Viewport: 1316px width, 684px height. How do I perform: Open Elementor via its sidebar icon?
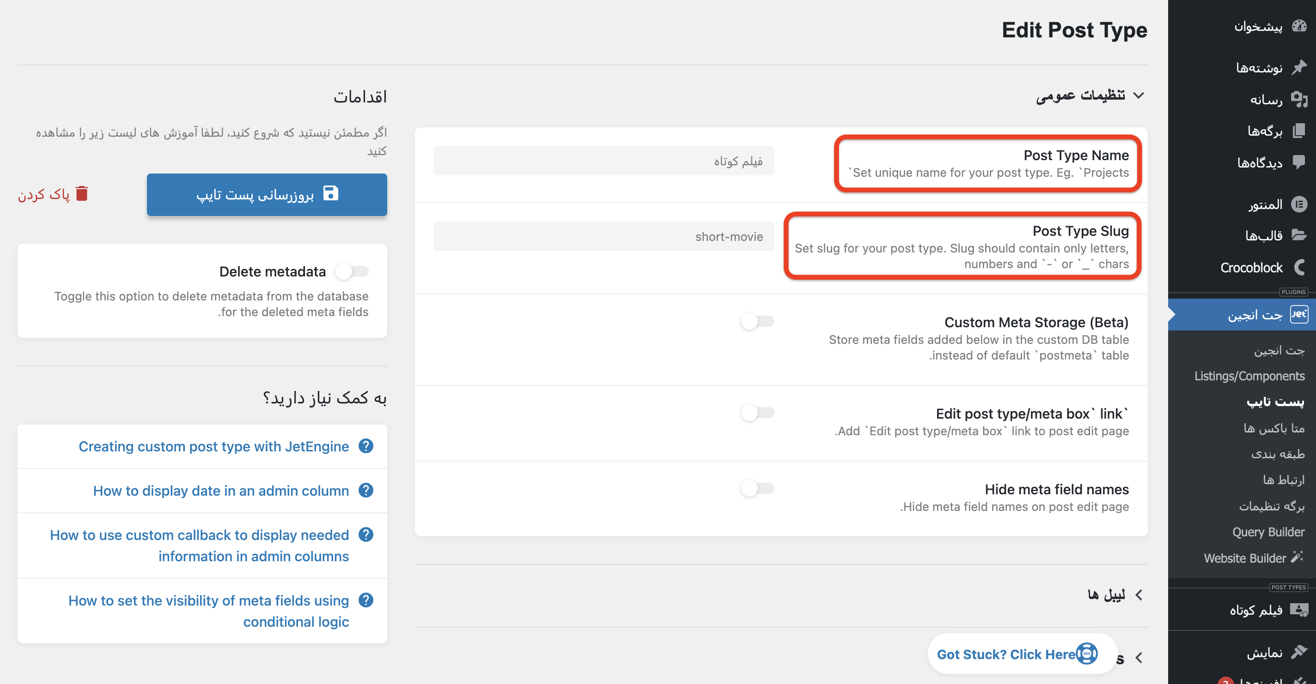(1298, 204)
